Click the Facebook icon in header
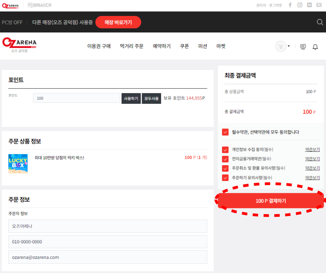326x273 pixels. (290, 5)
